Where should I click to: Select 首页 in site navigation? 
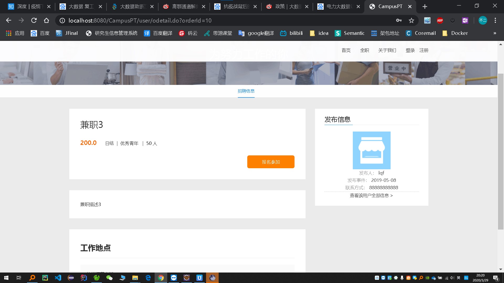tap(346, 50)
